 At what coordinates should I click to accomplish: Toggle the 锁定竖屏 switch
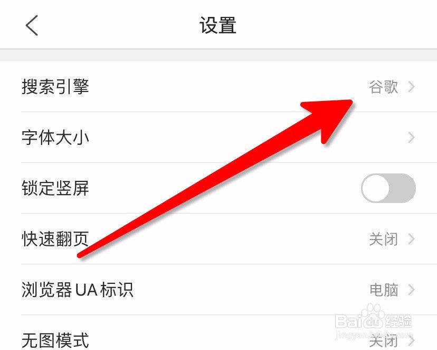388,188
